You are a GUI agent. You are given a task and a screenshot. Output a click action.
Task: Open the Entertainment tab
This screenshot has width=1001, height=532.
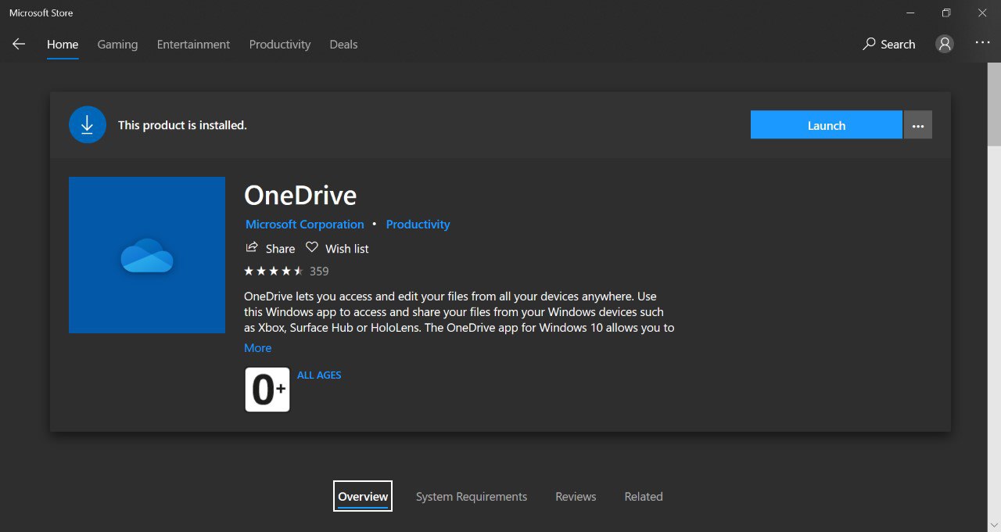click(193, 45)
